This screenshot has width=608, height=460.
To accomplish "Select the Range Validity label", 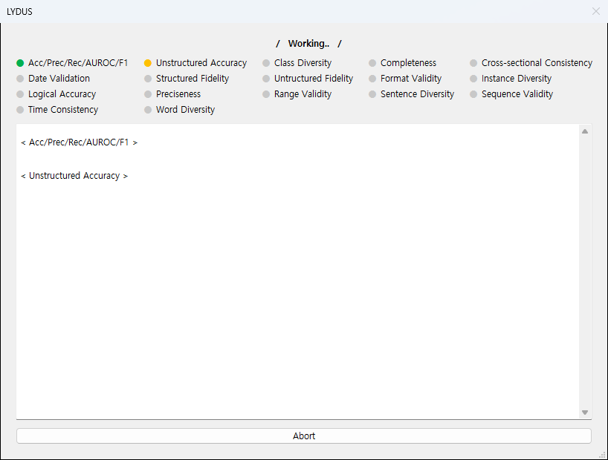I will tap(303, 94).
